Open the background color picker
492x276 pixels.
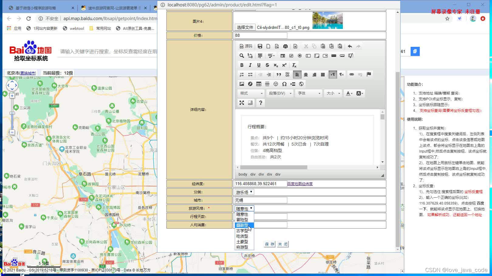coord(360,93)
